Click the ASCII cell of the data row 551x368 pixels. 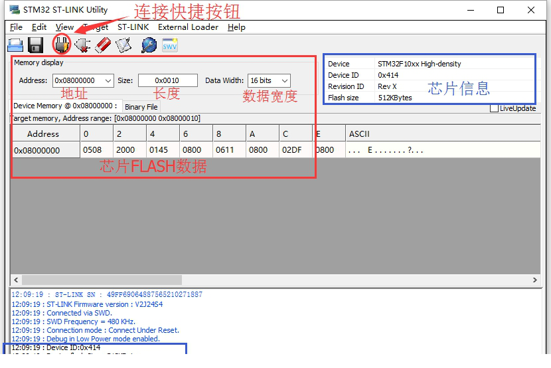pos(443,150)
